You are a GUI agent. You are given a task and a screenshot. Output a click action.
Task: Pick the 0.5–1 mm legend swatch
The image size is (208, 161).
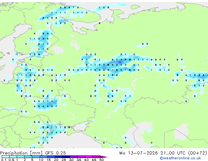[x=13, y=157]
